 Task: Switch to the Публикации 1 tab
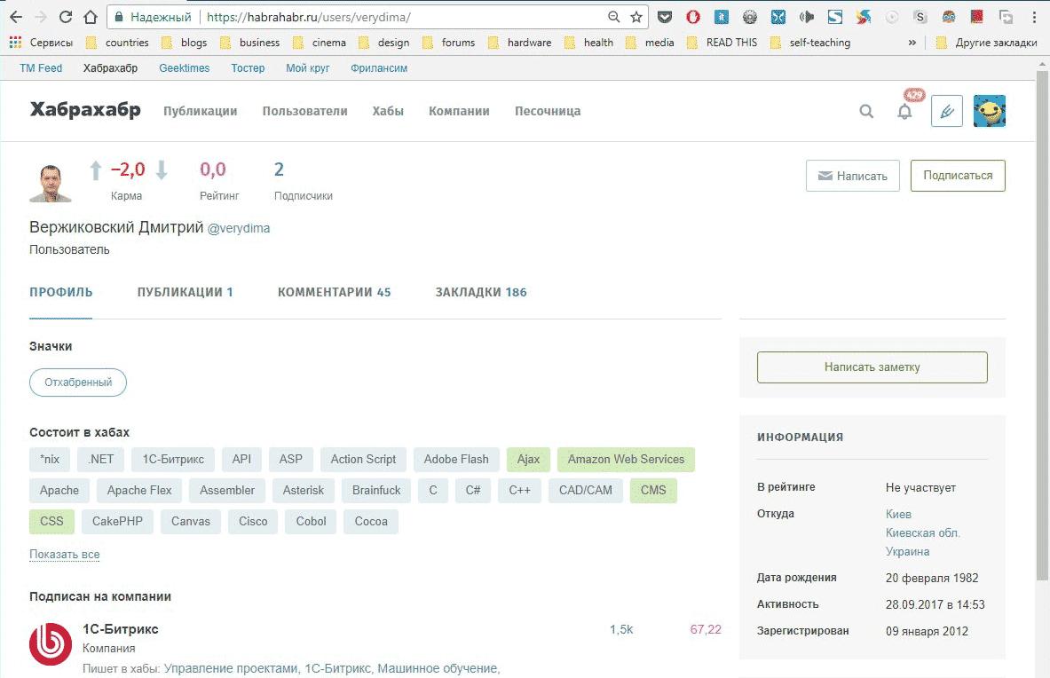[x=185, y=292]
